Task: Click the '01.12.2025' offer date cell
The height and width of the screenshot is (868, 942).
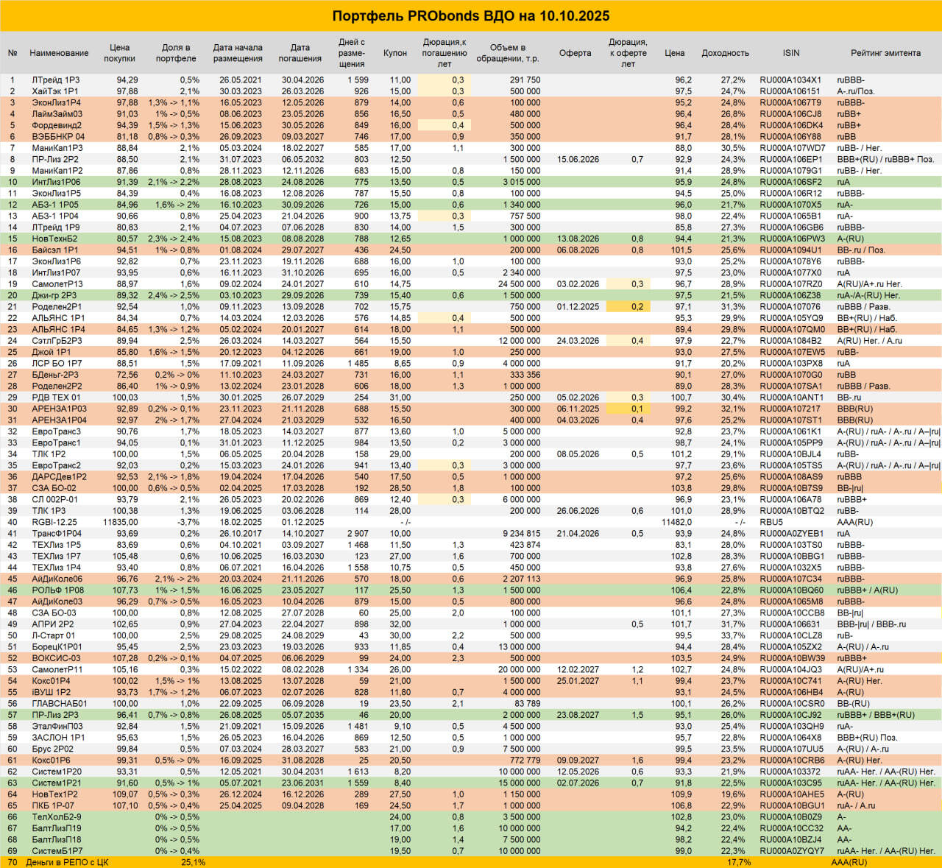Action: (x=578, y=307)
